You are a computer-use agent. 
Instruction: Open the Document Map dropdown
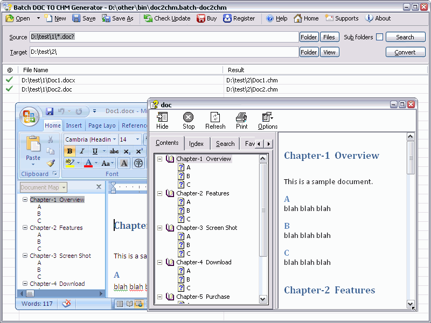[64, 187]
